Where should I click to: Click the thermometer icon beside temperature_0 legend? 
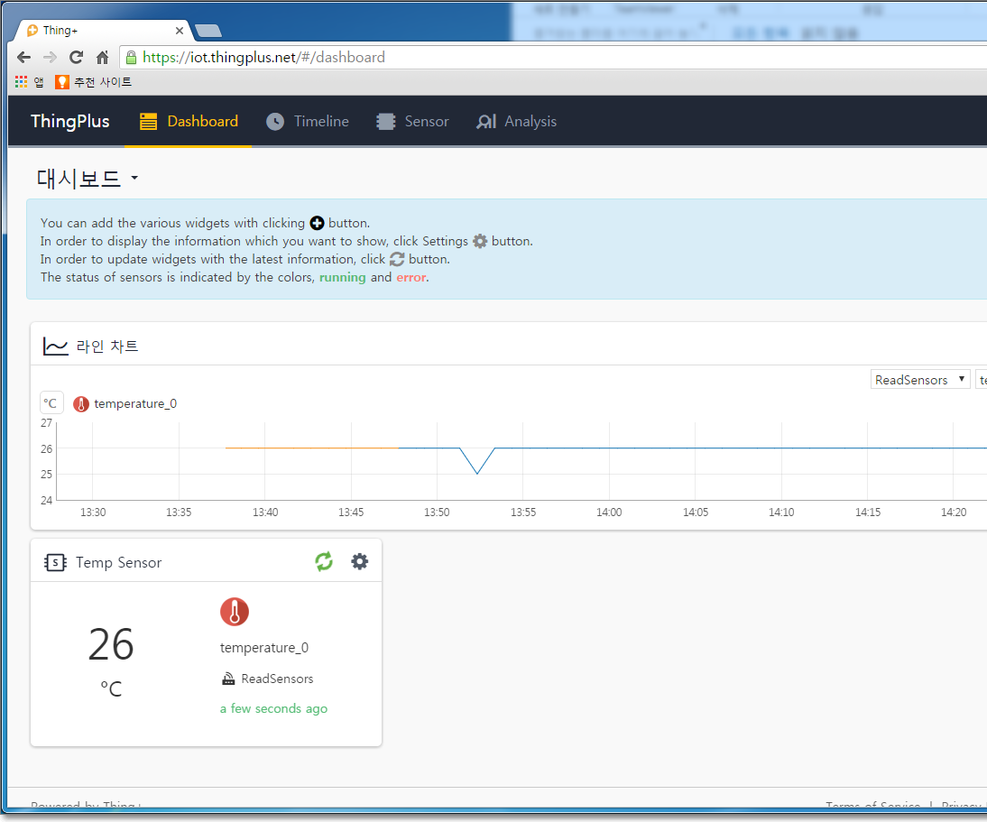(x=81, y=403)
